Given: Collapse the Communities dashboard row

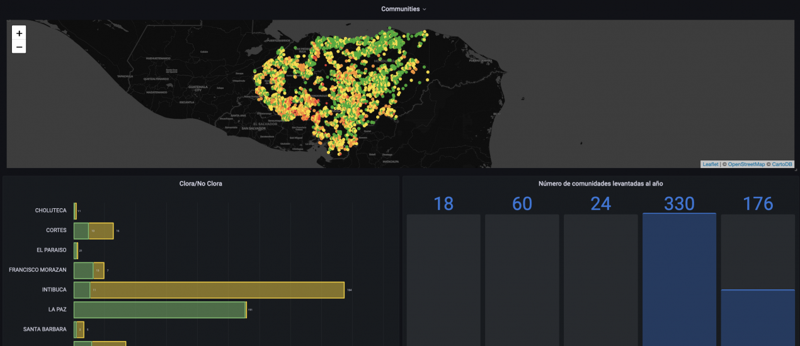Looking at the screenshot, I should point(403,9).
